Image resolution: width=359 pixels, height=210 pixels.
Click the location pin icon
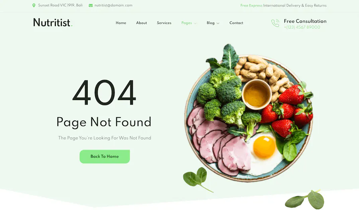[x=34, y=5]
